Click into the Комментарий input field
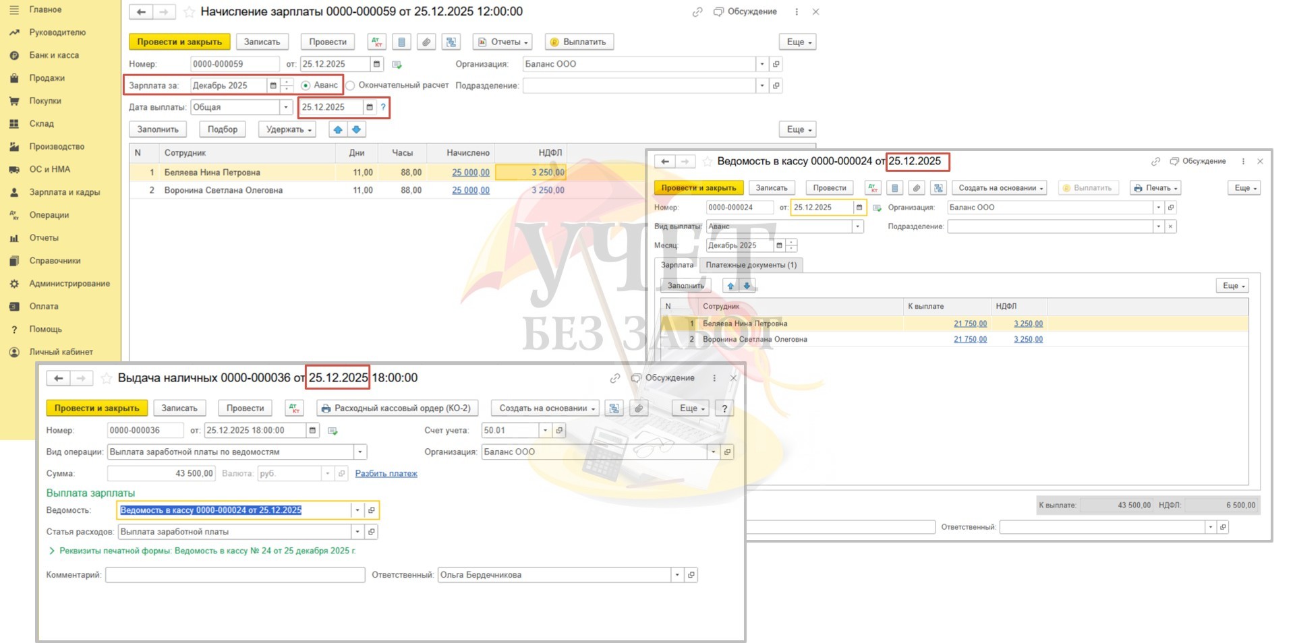The image size is (1295, 643). (235, 575)
